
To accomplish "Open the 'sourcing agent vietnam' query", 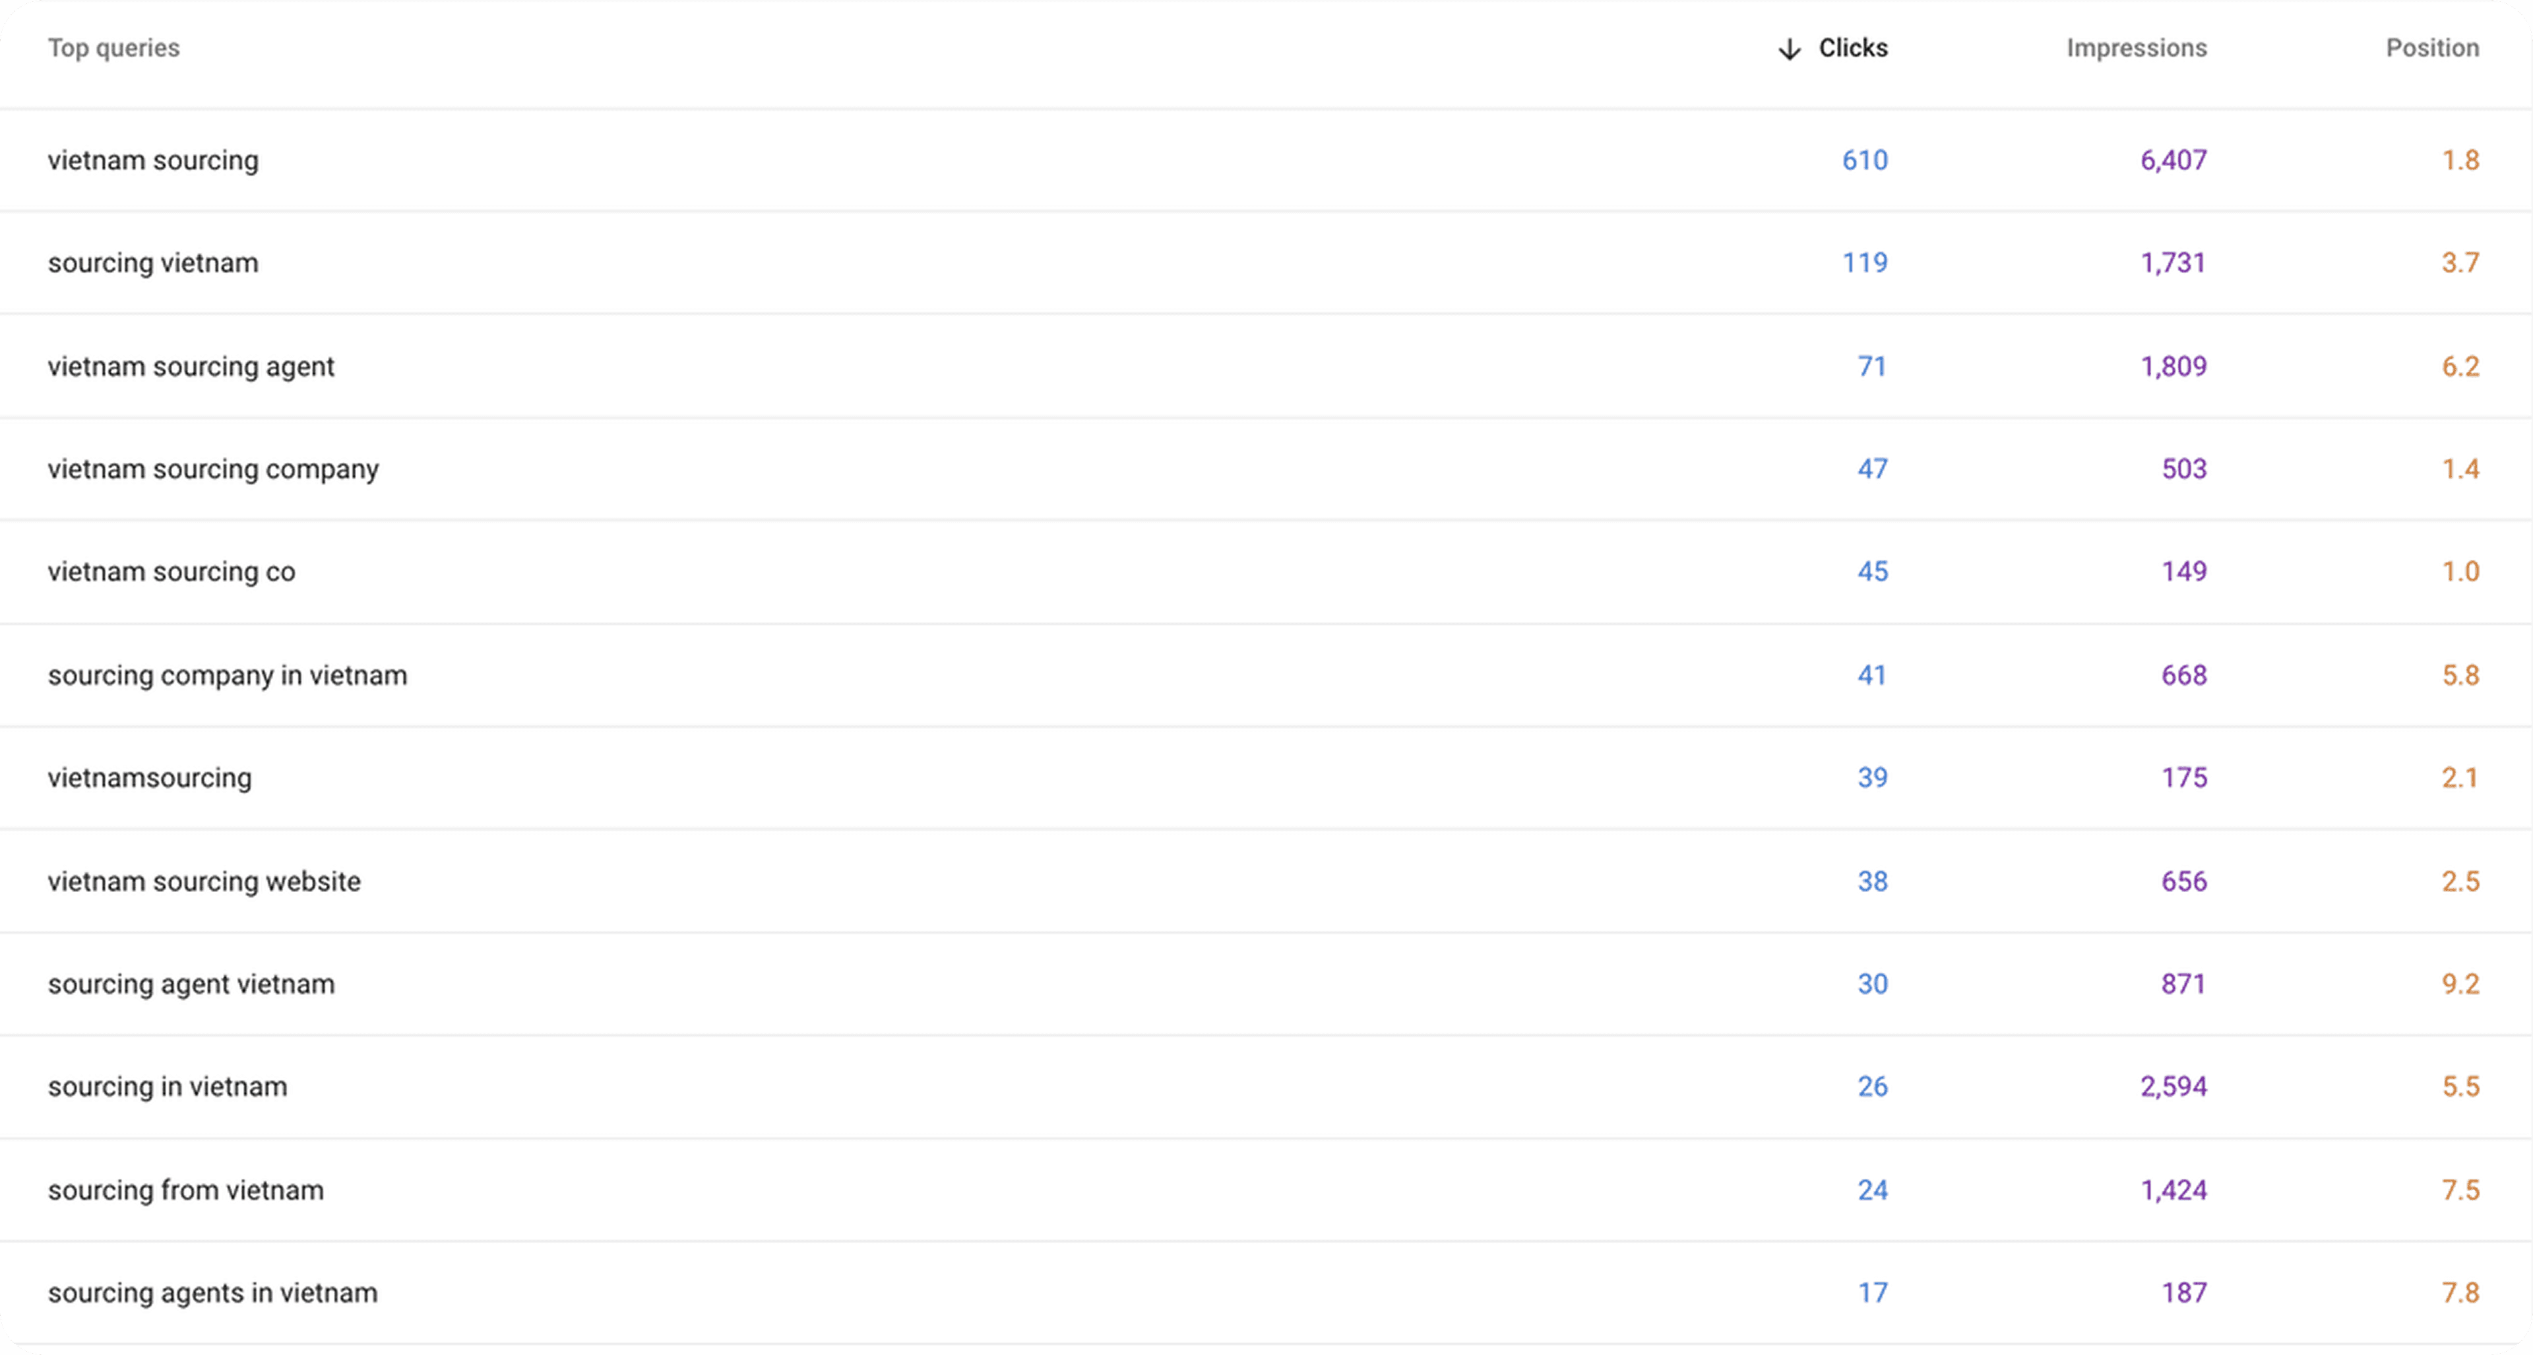I will [191, 984].
